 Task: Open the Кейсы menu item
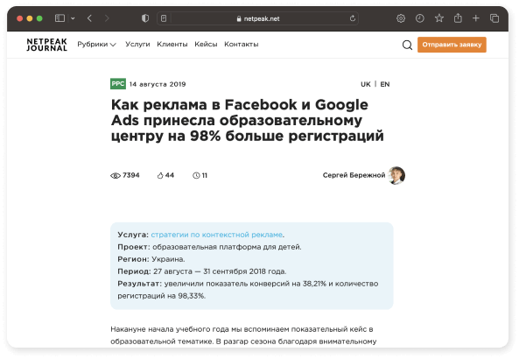click(x=206, y=45)
